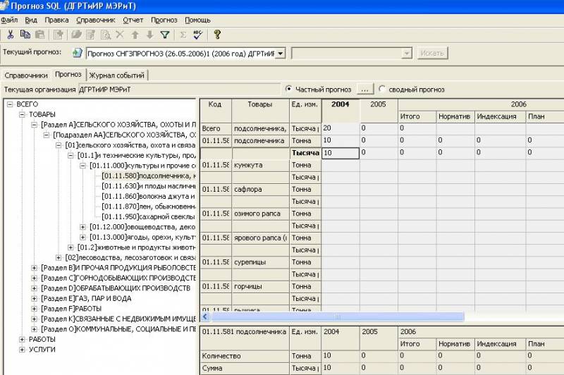Click the icon beside current forecast combo

77,53
